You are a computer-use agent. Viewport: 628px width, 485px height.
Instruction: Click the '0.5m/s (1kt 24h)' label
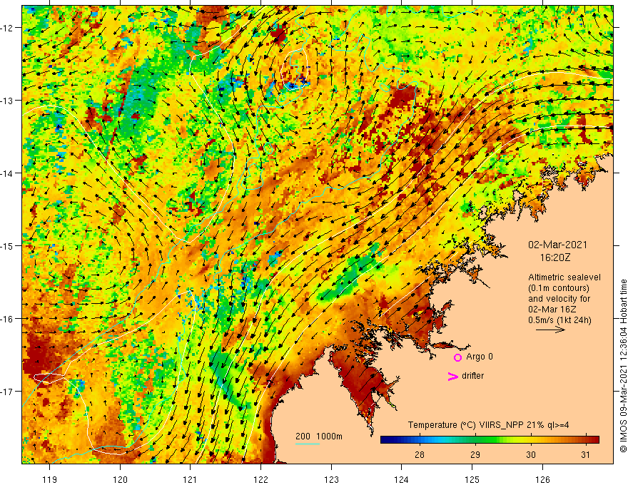(559, 320)
